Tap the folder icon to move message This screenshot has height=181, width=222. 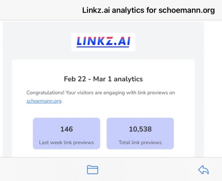[x=92, y=170]
